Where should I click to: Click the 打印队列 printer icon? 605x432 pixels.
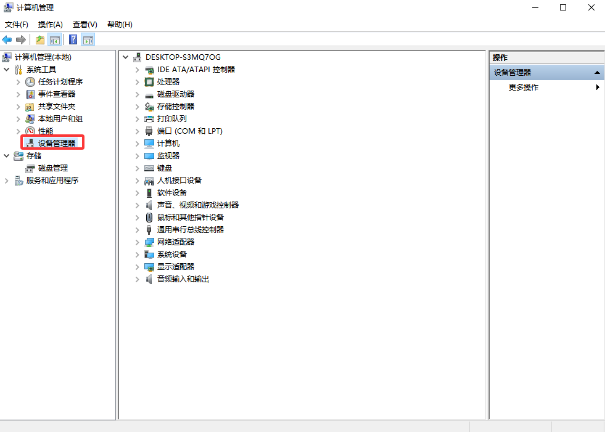(x=149, y=119)
